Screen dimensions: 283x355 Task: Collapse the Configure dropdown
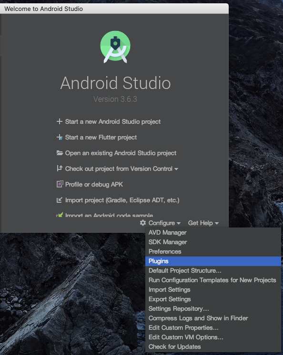pyautogui.click(x=164, y=223)
